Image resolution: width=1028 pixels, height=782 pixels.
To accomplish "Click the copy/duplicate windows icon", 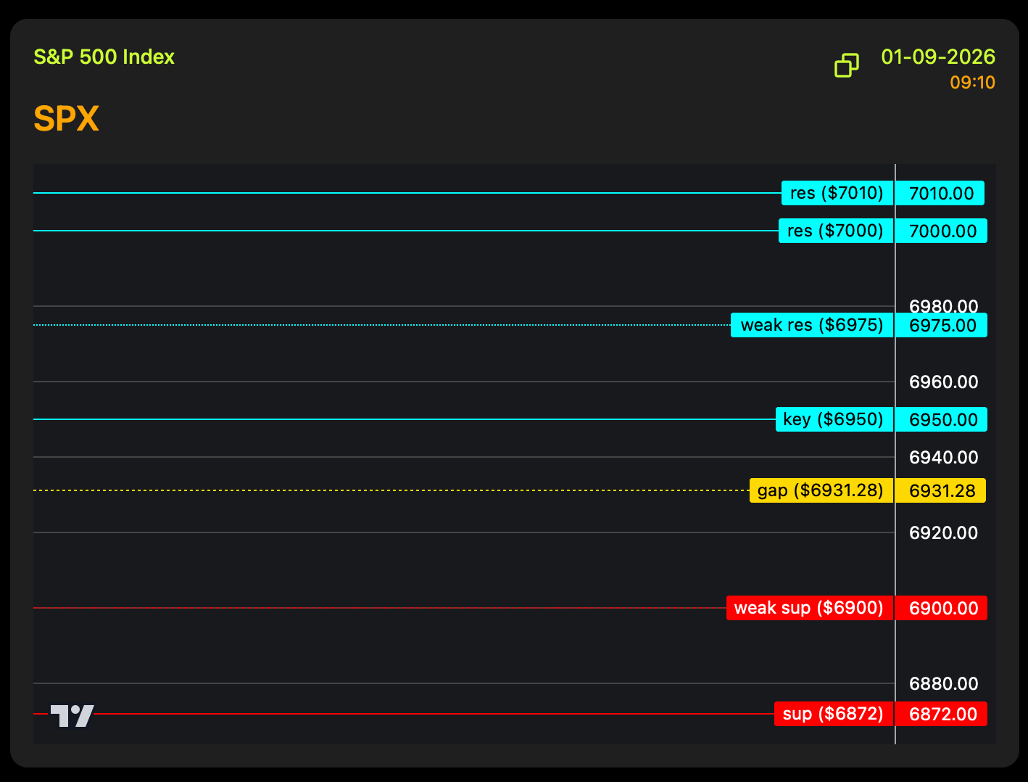I will click(846, 65).
